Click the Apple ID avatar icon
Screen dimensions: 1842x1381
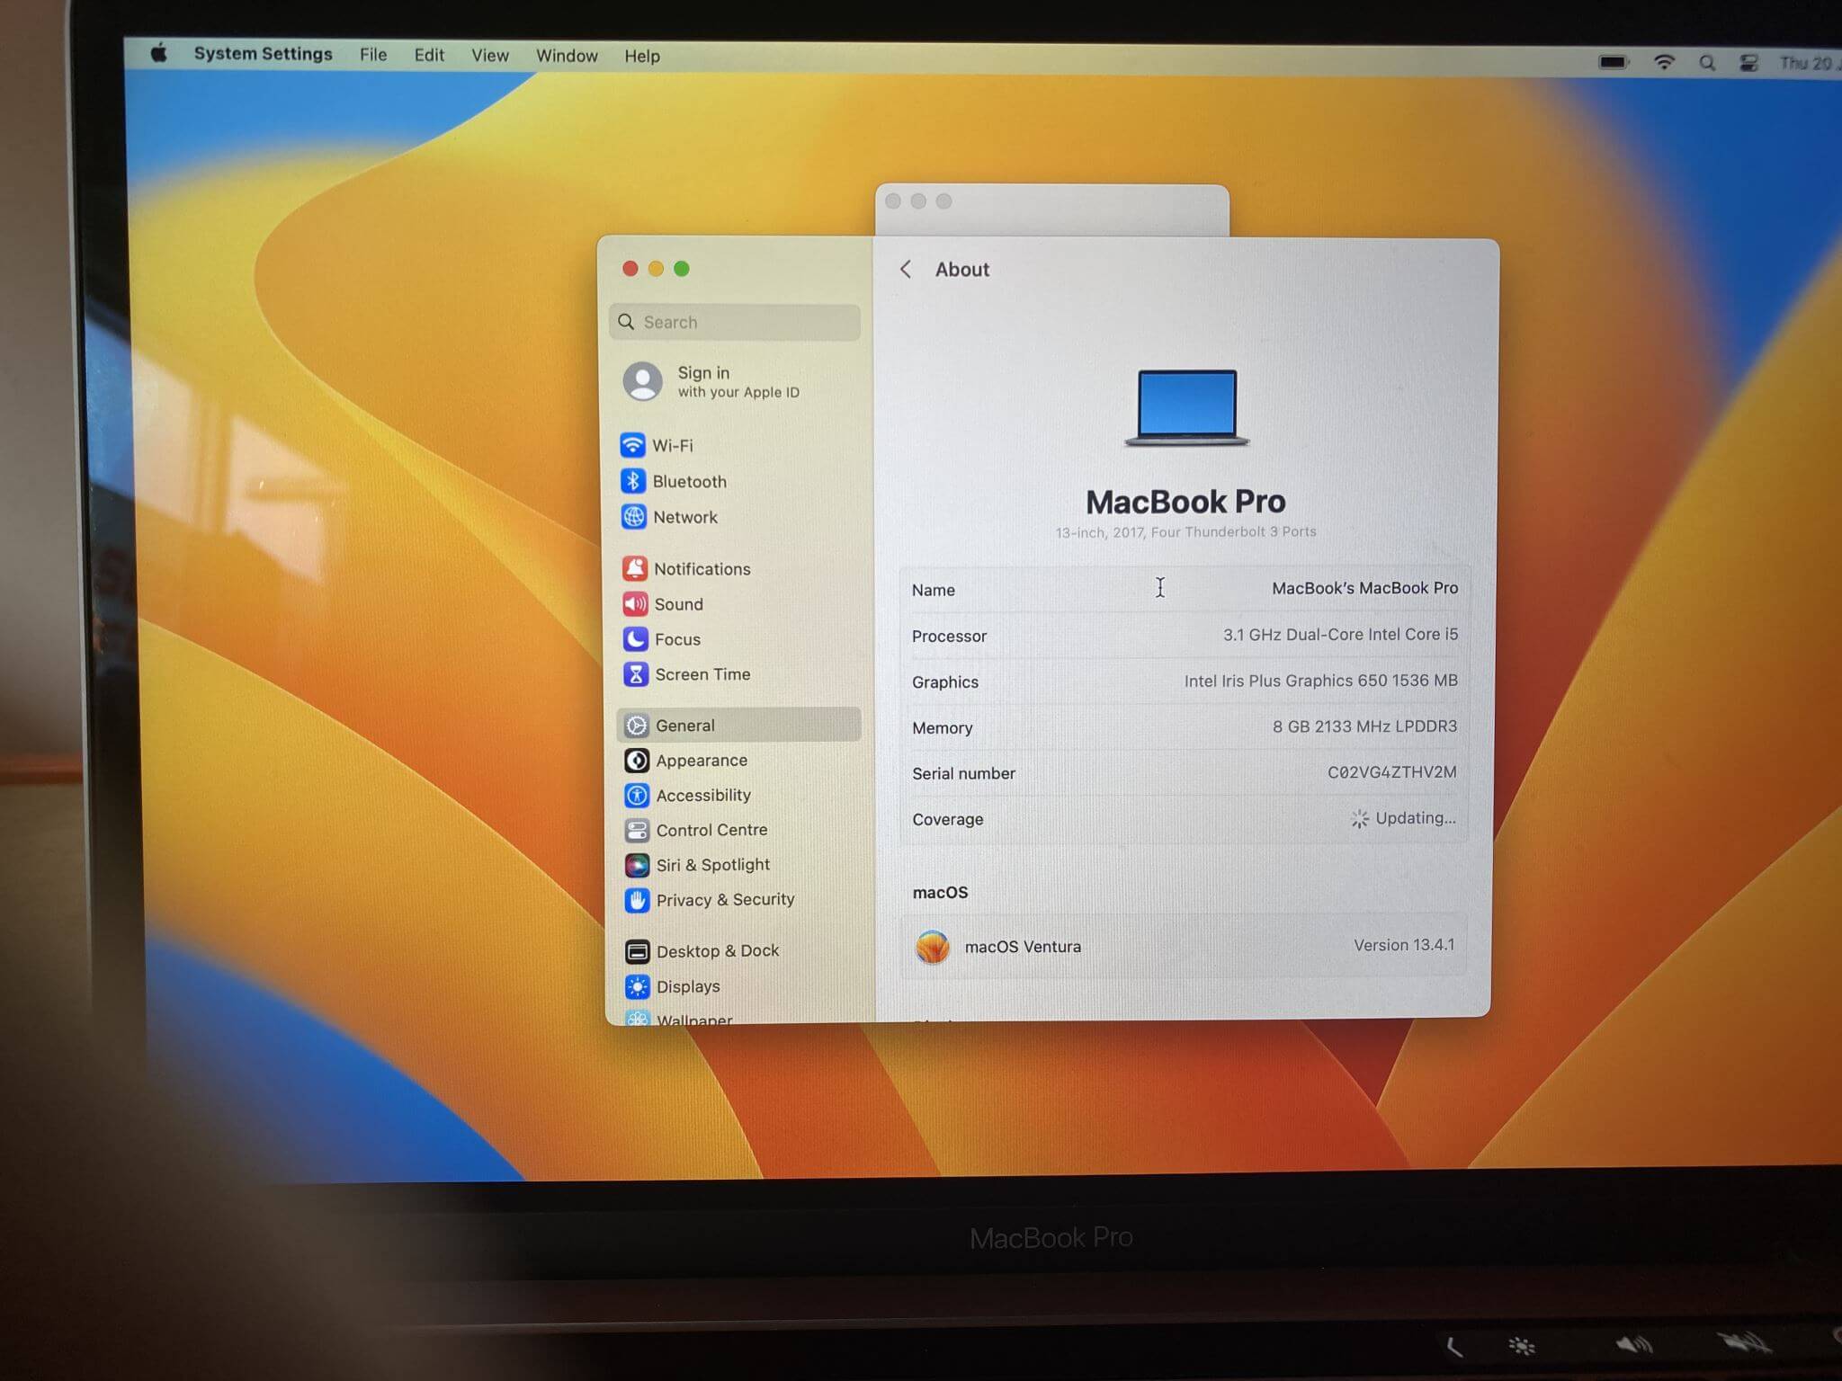click(x=643, y=381)
